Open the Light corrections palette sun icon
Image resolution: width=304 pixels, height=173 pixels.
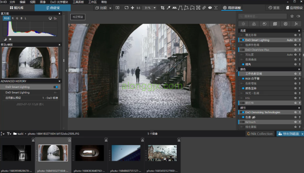[x=243, y=24]
